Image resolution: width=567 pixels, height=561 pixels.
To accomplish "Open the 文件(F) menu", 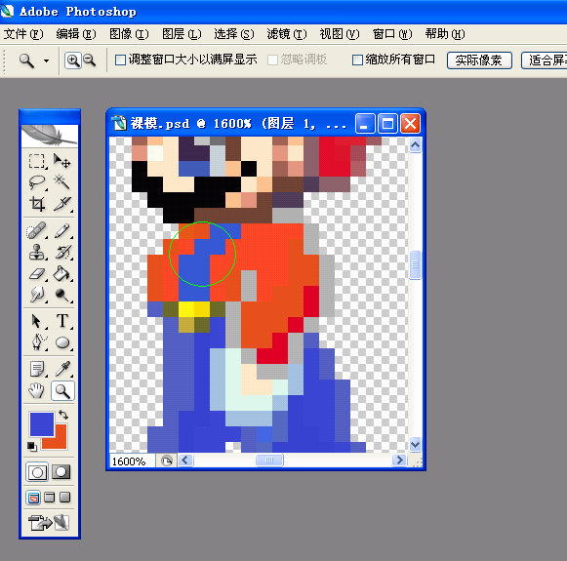I will 23,34.
